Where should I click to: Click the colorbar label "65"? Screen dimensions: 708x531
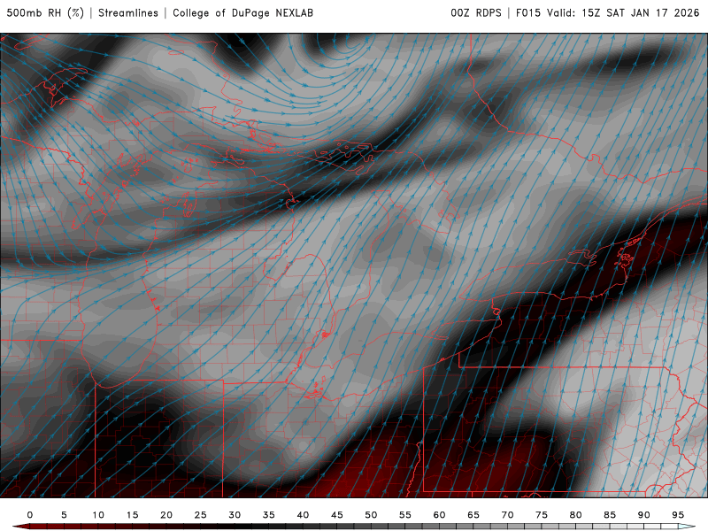[x=473, y=515]
